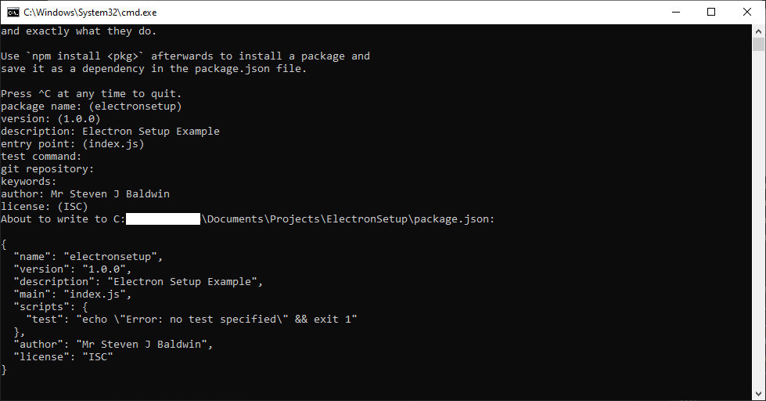Image resolution: width=766 pixels, height=401 pixels.
Task: Click the package.json file path text
Action: (x=348, y=219)
